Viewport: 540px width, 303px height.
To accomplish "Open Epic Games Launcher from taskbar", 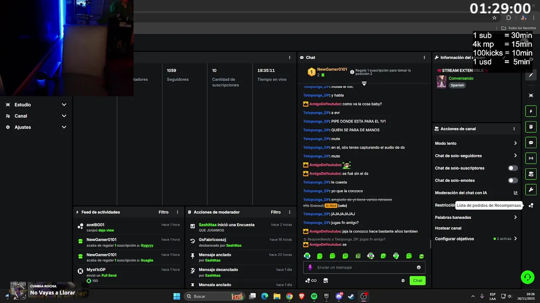I will tap(326, 296).
